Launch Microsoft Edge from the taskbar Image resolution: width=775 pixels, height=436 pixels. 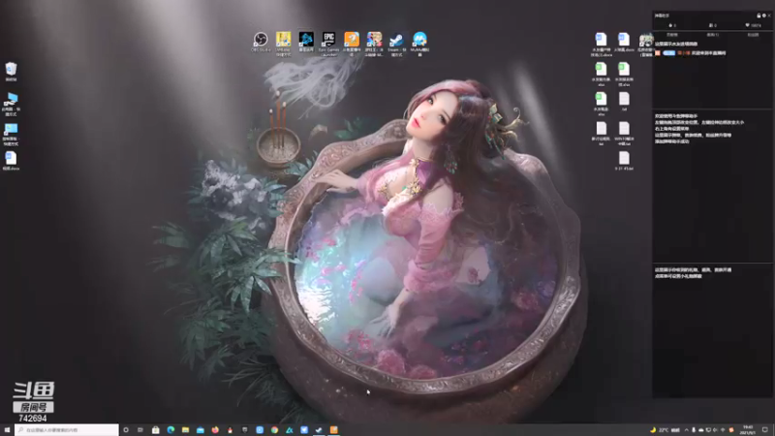[170, 430]
